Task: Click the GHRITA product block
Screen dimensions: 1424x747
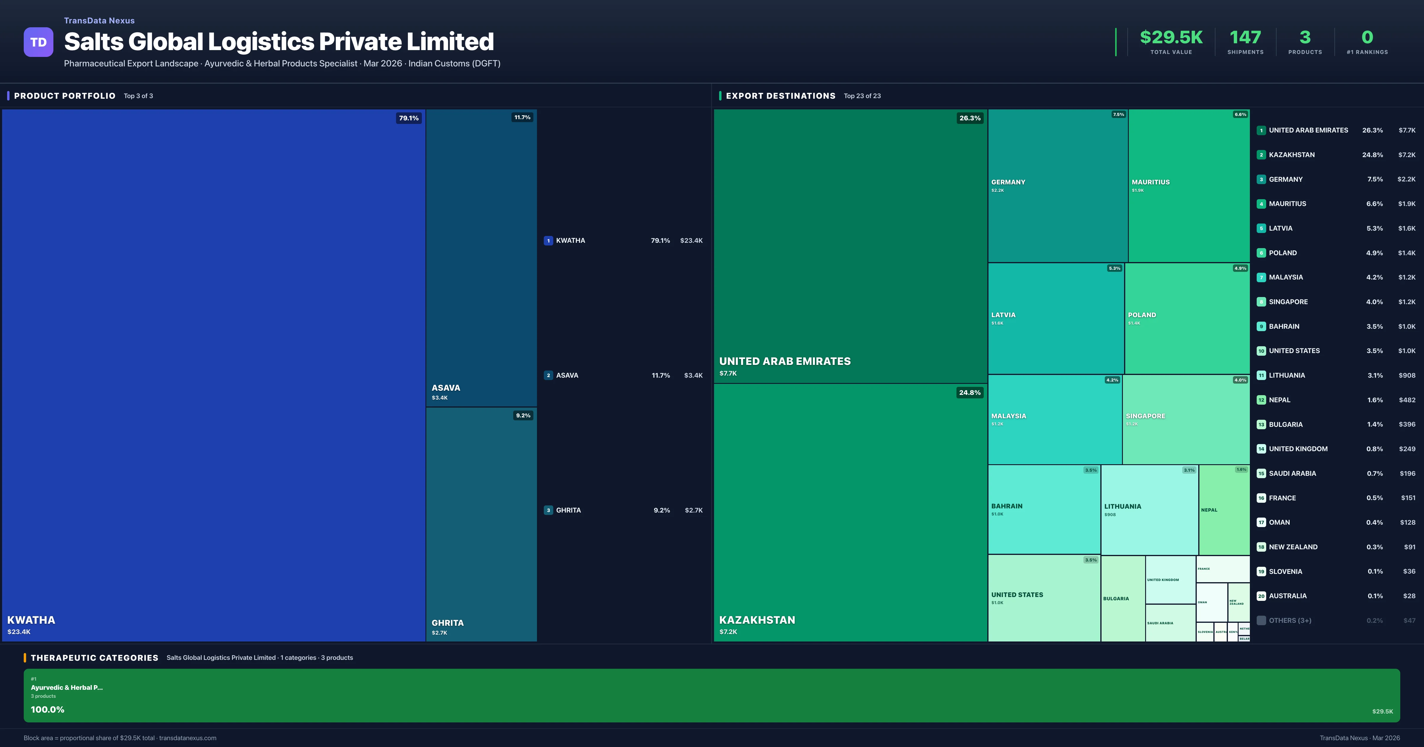Action: pyautogui.click(x=481, y=524)
